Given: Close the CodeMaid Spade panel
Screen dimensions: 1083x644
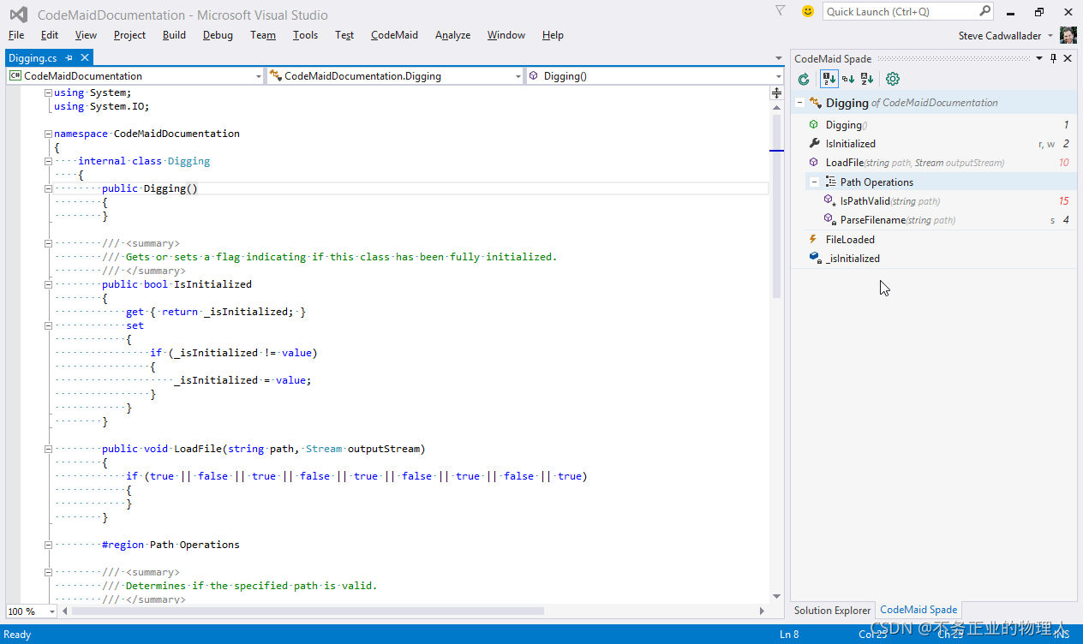Looking at the screenshot, I should tap(1068, 58).
